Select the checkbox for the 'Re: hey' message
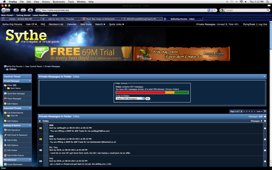 (265, 150)
